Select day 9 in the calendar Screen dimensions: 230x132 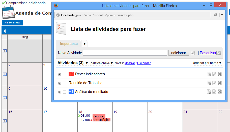9,89
